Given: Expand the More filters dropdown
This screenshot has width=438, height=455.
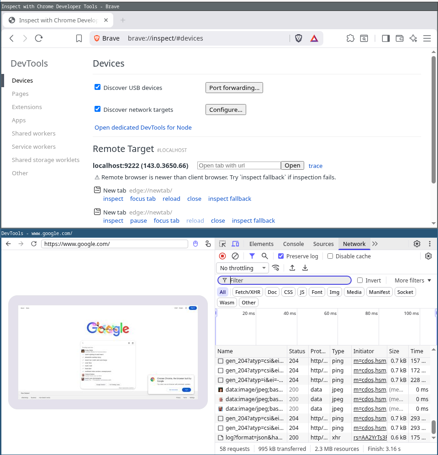Looking at the screenshot, I should coord(413,280).
